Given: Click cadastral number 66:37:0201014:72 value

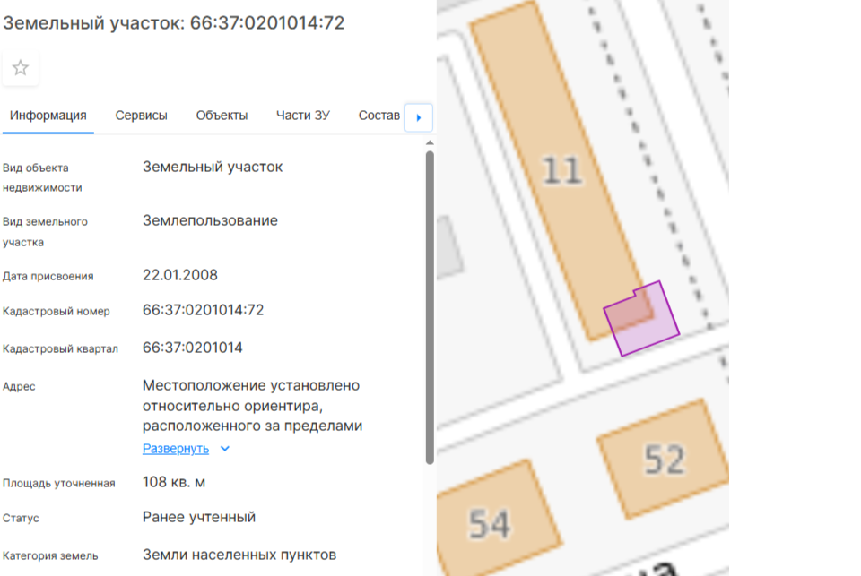Looking at the screenshot, I should [x=204, y=310].
